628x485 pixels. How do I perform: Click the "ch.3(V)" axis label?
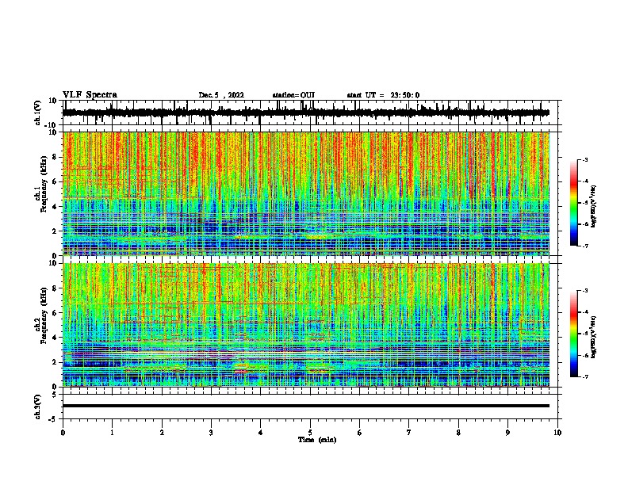(x=38, y=407)
